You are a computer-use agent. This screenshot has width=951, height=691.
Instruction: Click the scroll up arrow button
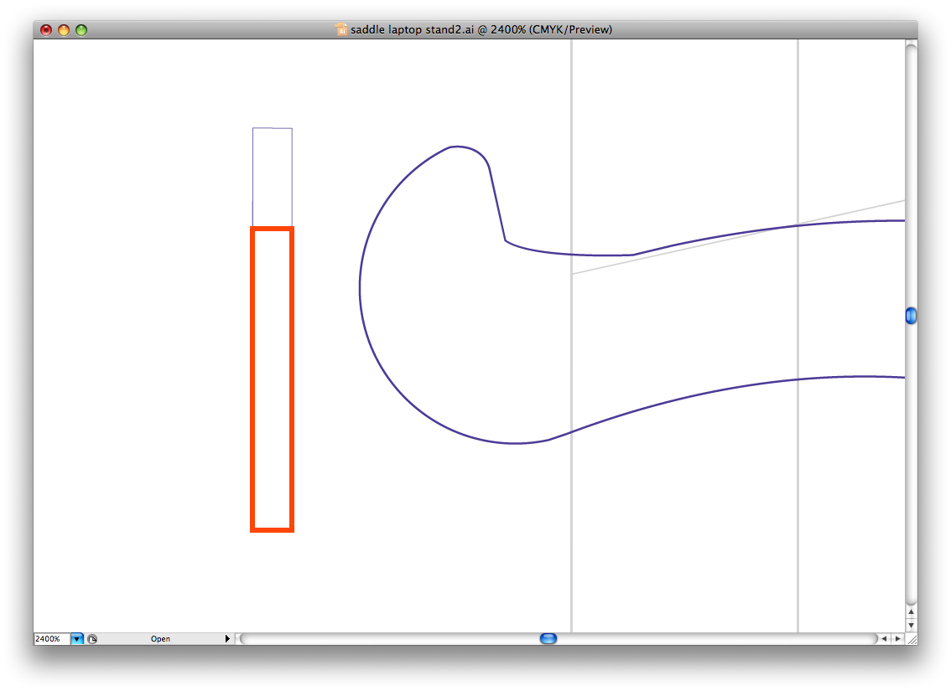(x=911, y=612)
